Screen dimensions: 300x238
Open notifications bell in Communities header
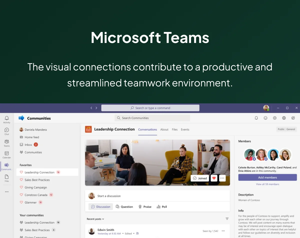[256, 118]
